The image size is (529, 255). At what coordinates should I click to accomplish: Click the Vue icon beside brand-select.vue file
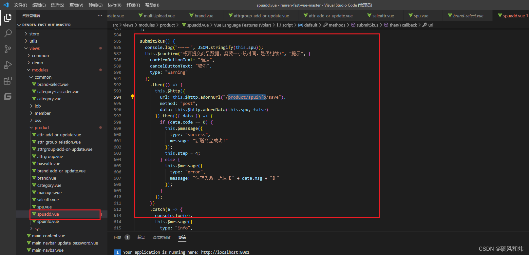[x=34, y=84]
